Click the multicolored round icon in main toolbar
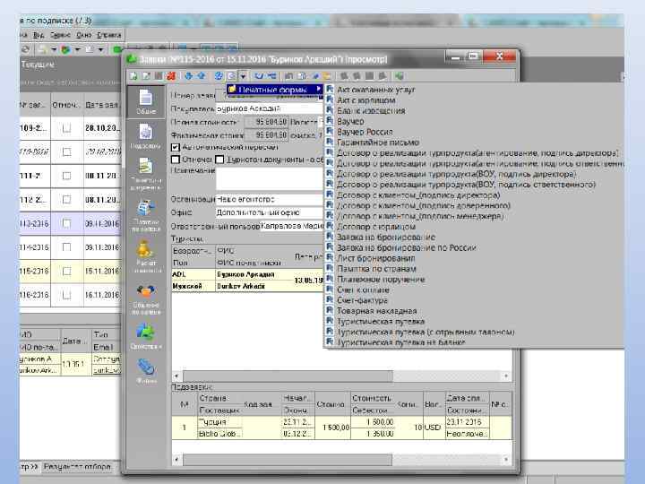Viewport: 645px width, 484px height. point(65,49)
